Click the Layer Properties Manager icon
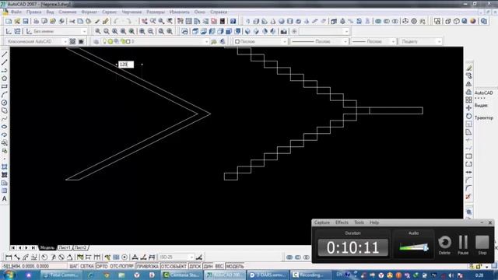This screenshot has width=498, height=280. click(96, 41)
